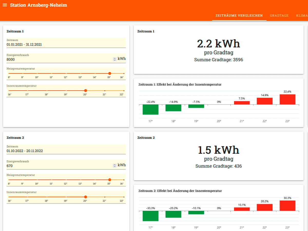Click the 30.3% red bar in Zeitraum 2 chart
The image size is (308, 231).
(x=287, y=206)
